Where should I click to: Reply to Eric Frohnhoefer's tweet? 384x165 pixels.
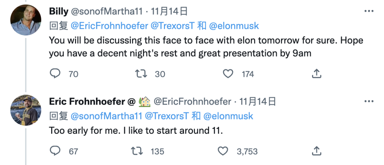click(x=55, y=151)
